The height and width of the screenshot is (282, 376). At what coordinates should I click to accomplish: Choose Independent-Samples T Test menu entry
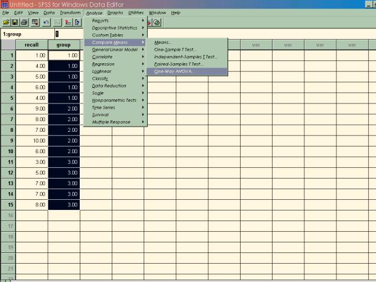click(x=185, y=57)
